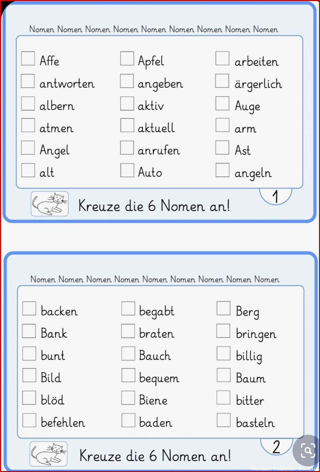Tick the Berg checkbox
The height and width of the screenshot is (472, 320).
(224, 308)
